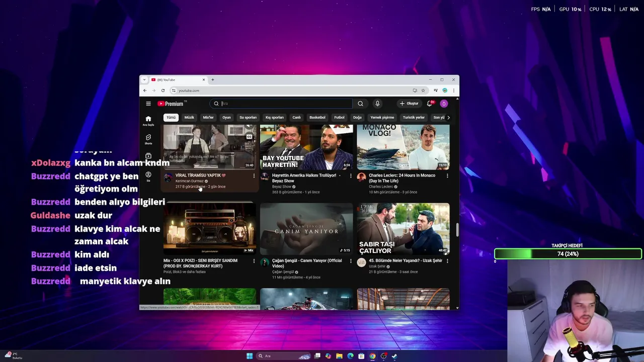The image size is (644, 362).
Task: Select the Kış sporları filter chip
Action: click(275, 118)
